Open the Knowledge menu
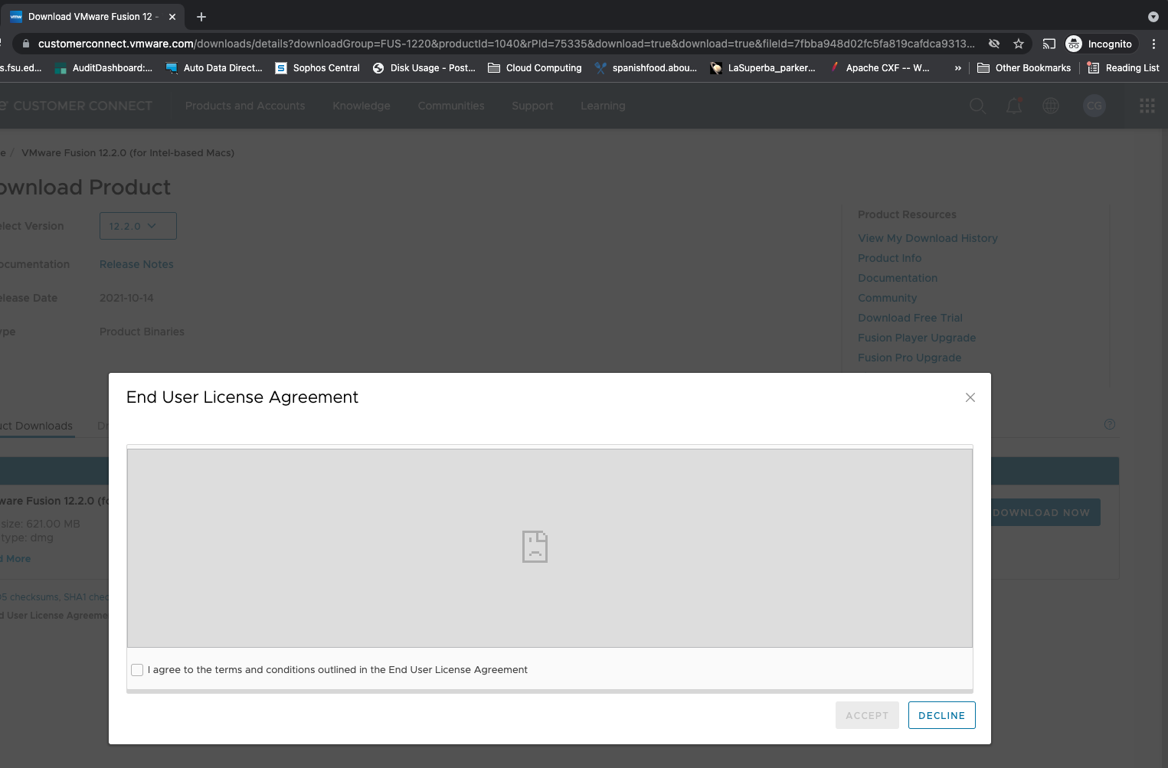The image size is (1168, 768). click(362, 106)
